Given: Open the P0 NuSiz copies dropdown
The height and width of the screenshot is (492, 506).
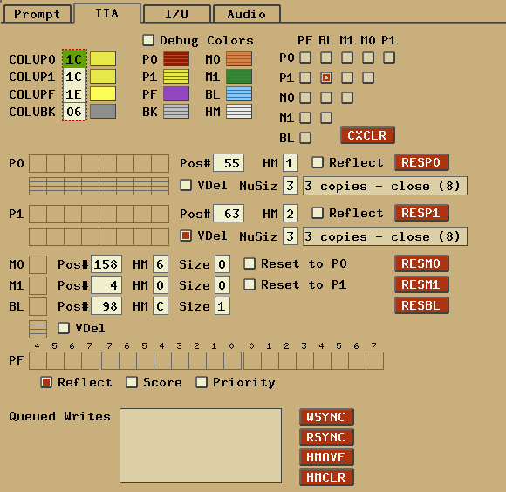Looking at the screenshot, I should click(385, 186).
